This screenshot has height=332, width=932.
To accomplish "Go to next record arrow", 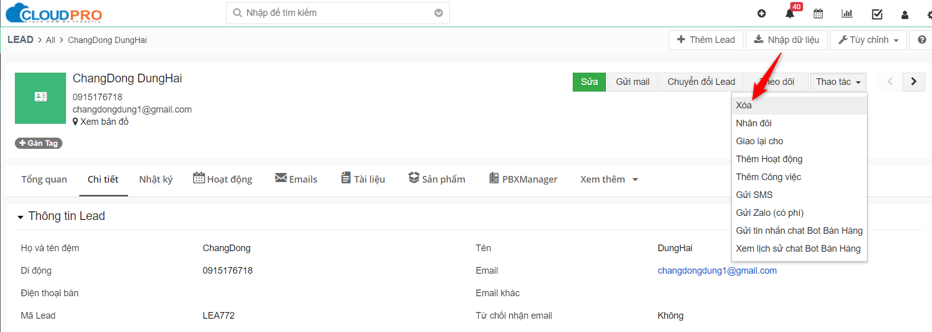I will point(914,82).
